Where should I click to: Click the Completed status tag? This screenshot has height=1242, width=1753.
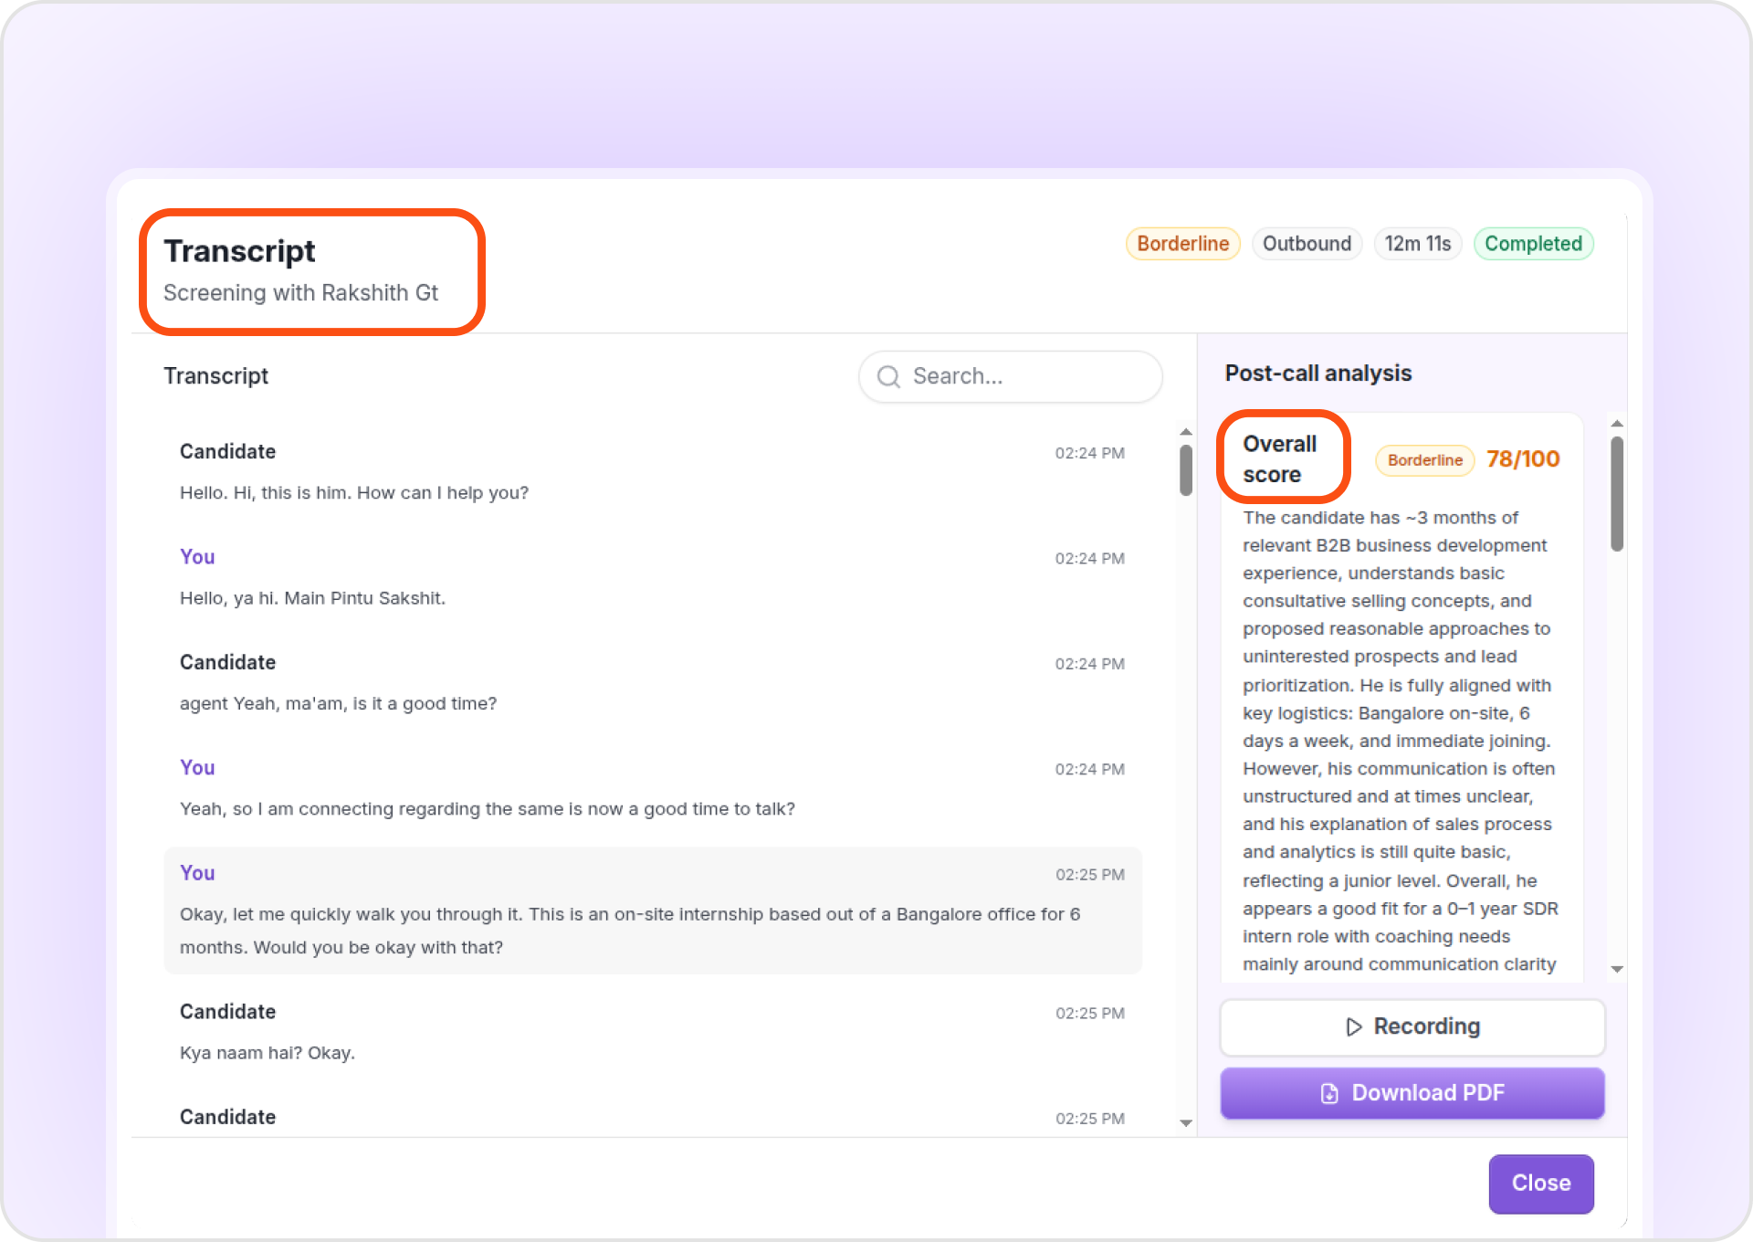(x=1534, y=244)
